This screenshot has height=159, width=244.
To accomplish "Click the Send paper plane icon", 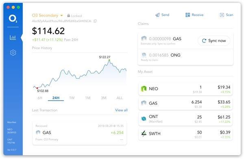I will 157,15.
